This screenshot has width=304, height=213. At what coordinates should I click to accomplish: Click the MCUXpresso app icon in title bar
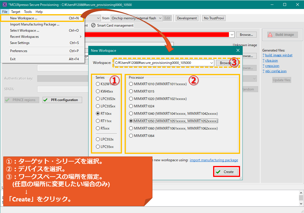coord(4,4)
